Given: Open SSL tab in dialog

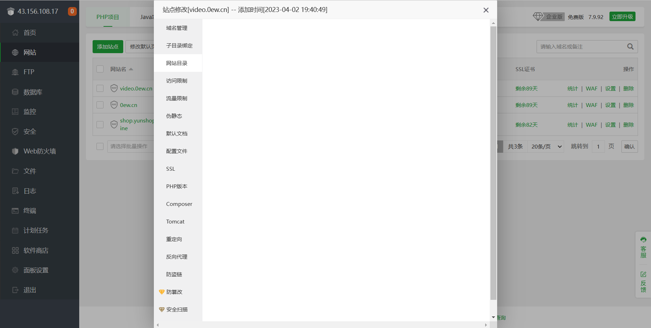Looking at the screenshot, I should [178, 169].
